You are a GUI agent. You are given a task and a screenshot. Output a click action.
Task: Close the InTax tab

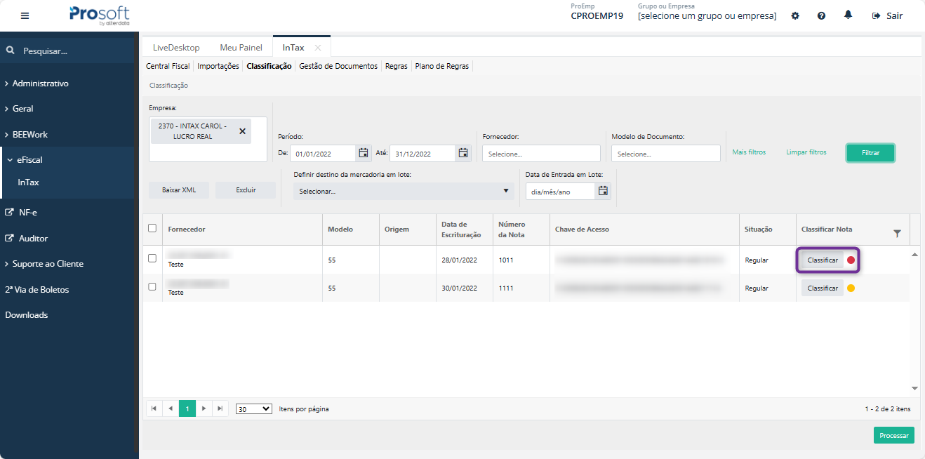click(318, 48)
